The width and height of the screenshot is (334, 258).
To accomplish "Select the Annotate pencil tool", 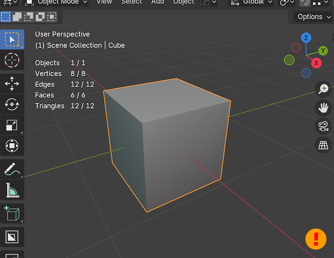I will point(12,169).
